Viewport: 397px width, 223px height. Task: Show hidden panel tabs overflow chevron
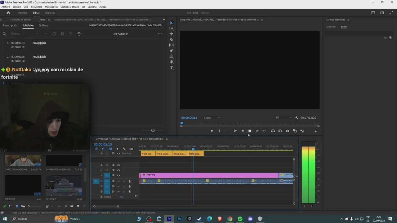(163, 20)
